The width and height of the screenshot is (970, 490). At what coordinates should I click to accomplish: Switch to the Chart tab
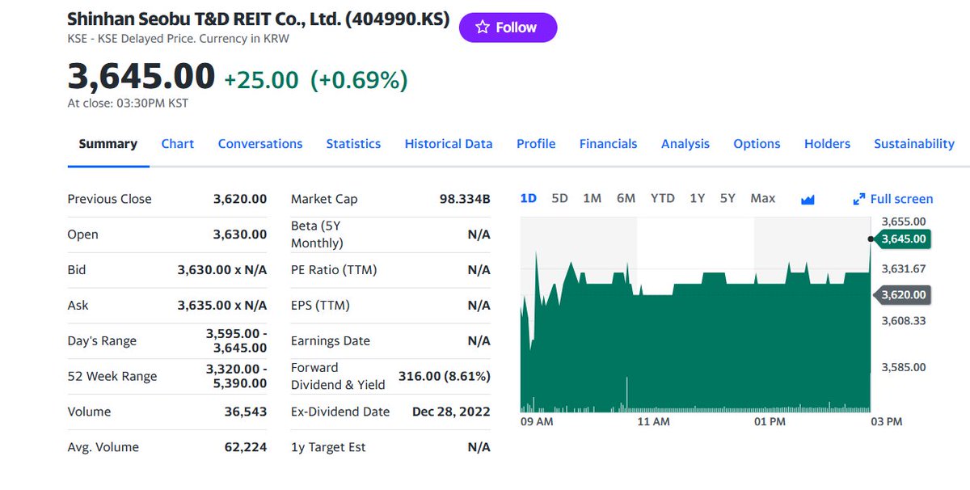pyautogui.click(x=178, y=144)
